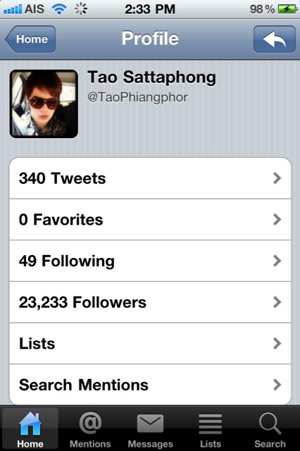The width and height of the screenshot is (300, 451).
Task: Expand the 0 Favorites chevron
Action: tap(277, 219)
